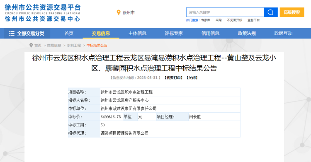Select the 交易信息 navigation tab
Image resolution: width=311 pixels, height=162 pixels.
[101, 33]
